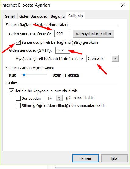This screenshot has height=169, width=130.
Task: Click the Varsayılanları Kullan button
Action: point(93,34)
